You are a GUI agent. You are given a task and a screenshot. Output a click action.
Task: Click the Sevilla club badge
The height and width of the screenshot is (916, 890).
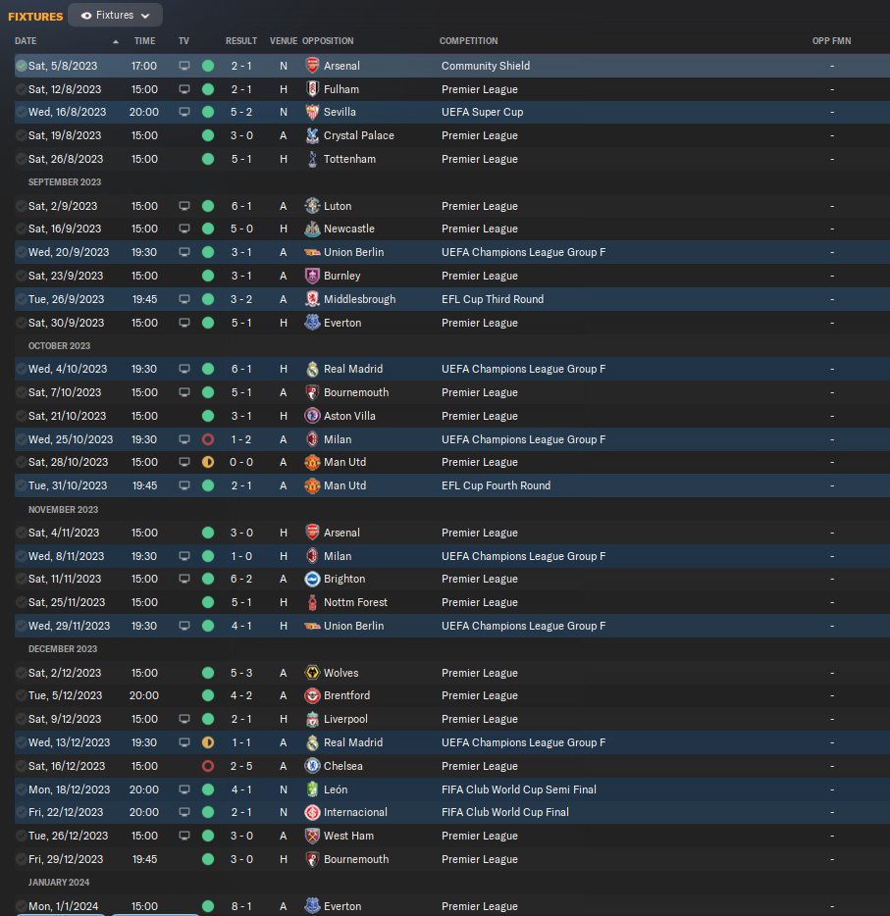(313, 112)
